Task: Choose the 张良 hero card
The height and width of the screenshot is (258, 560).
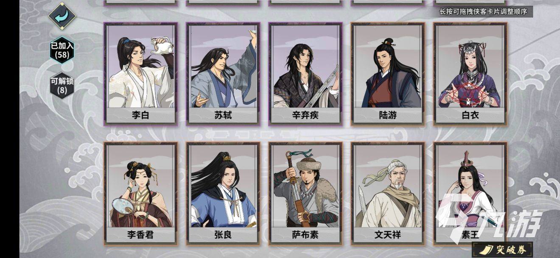Action: click(x=223, y=194)
